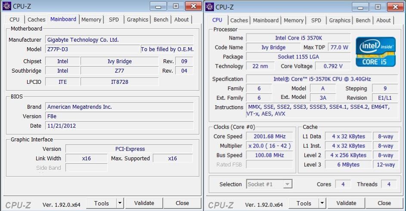Open Caches tab in right window
This screenshot has width=406, height=211.
coord(239,21)
